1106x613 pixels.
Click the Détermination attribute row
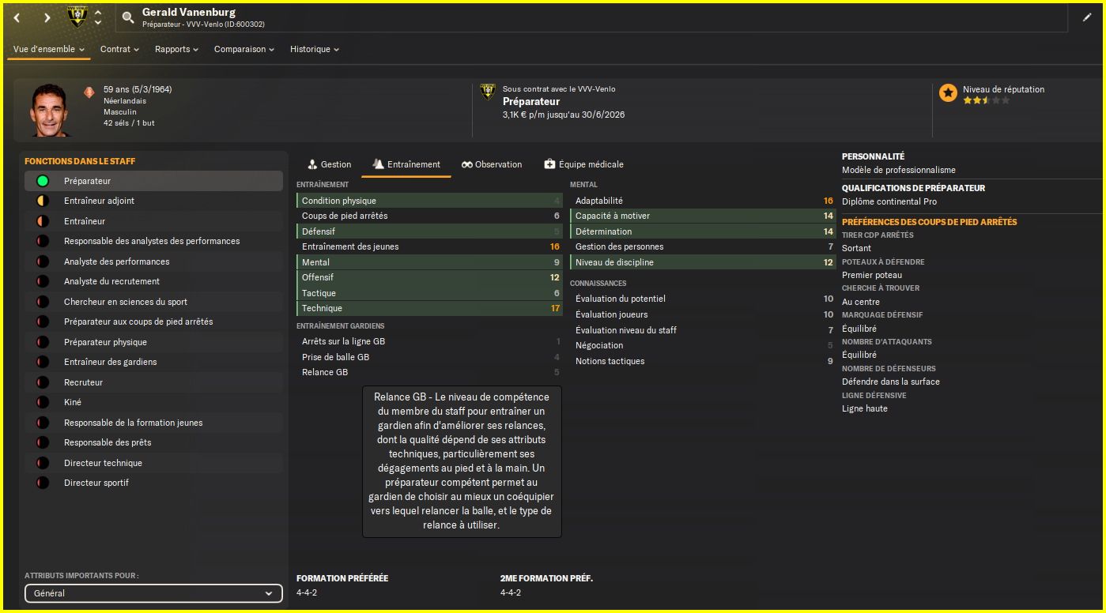pyautogui.click(x=703, y=231)
